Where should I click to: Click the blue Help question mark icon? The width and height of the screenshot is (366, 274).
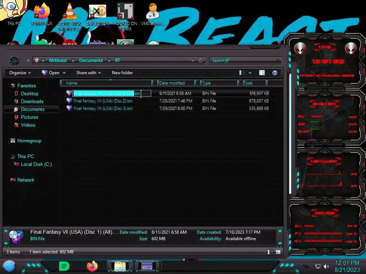coord(275,73)
